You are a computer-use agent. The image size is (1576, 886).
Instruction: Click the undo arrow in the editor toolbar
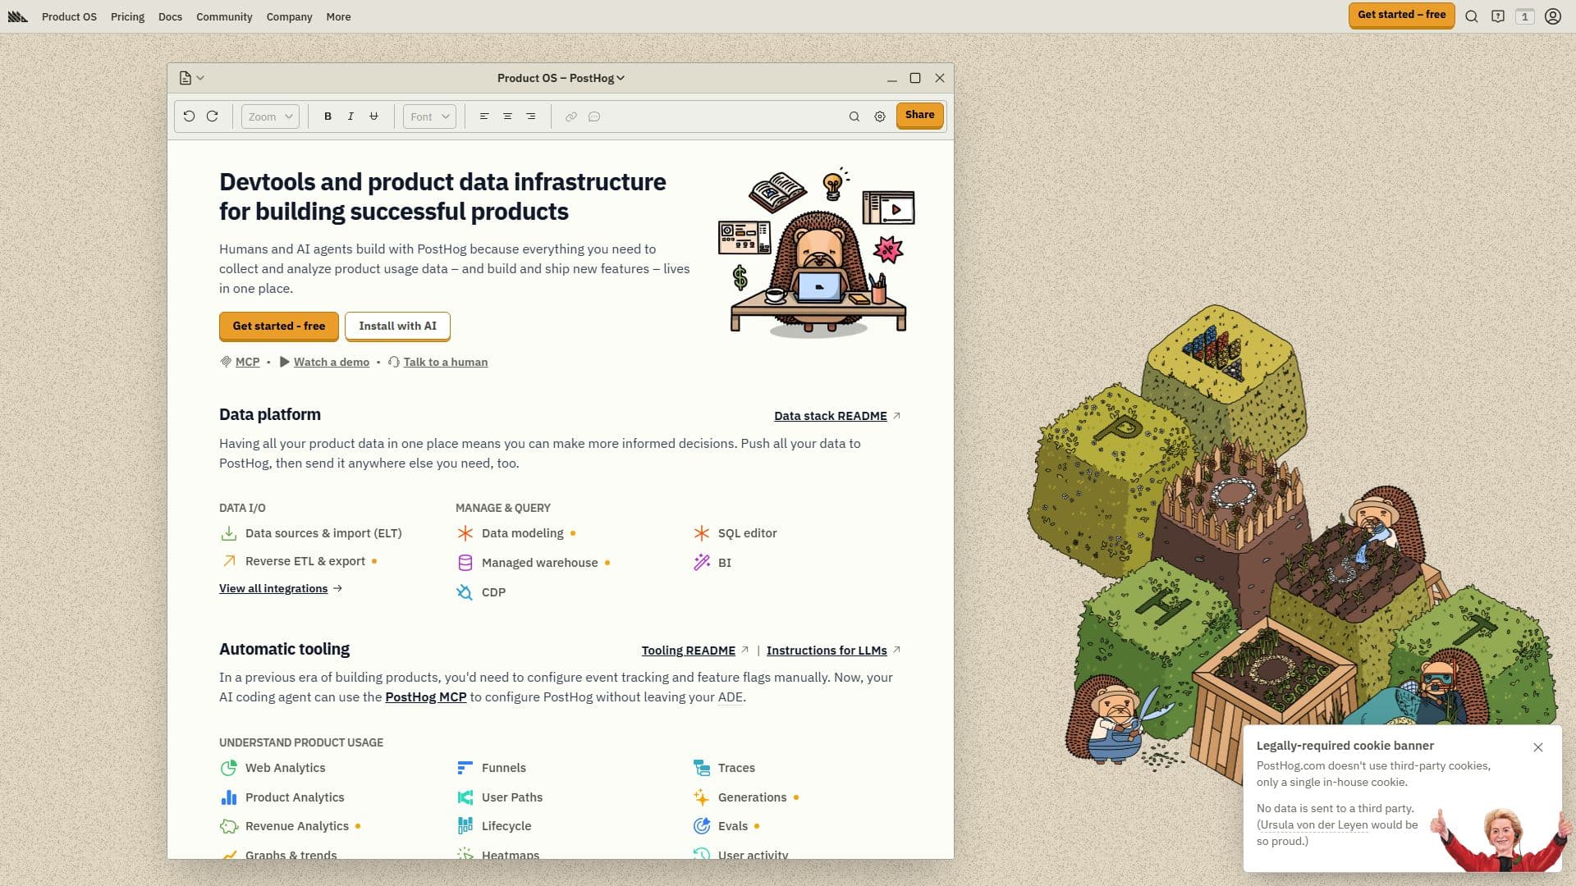pyautogui.click(x=189, y=116)
